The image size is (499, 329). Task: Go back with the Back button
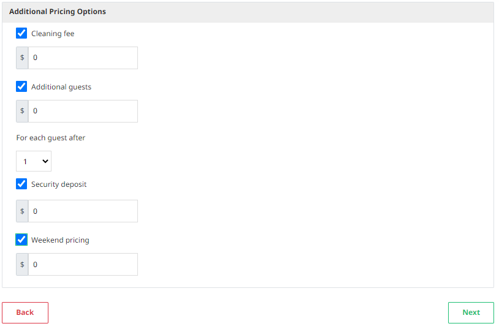point(25,312)
